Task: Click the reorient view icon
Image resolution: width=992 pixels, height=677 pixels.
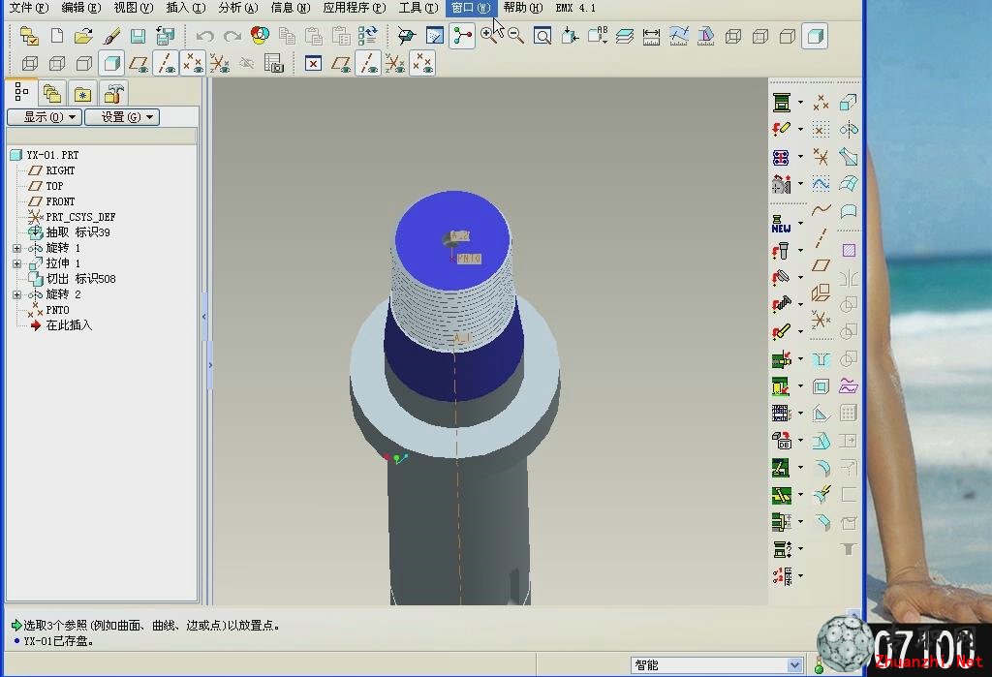Action: click(570, 36)
